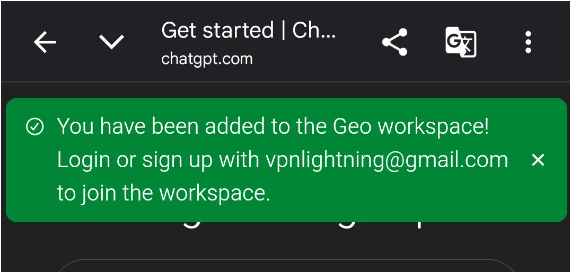
Task: Open the three-dot overflow menu
Action: (528, 42)
